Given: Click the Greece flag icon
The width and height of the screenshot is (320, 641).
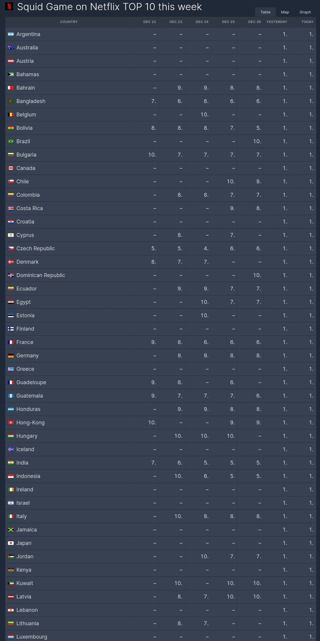Looking at the screenshot, I should tap(11, 369).
